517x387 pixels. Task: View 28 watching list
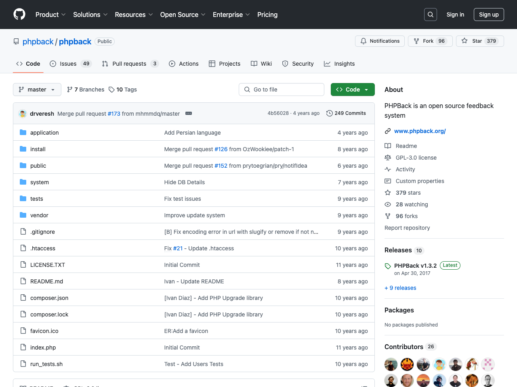pyautogui.click(x=406, y=204)
